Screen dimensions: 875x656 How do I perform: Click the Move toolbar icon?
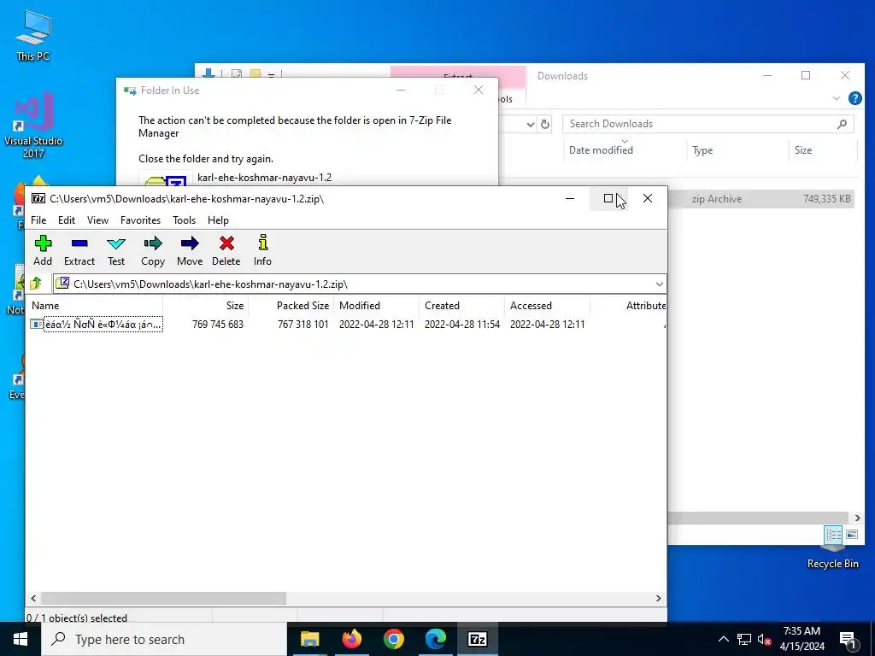point(190,250)
